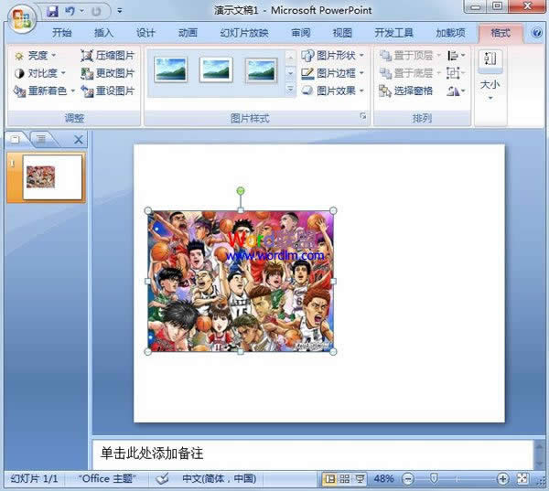The width and height of the screenshot is (549, 491).
Task: Open the PowerPoint help icon
Action: [x=536, y=33]
